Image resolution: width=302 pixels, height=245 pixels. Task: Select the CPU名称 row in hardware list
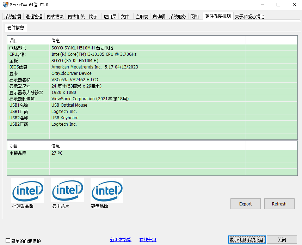(x=28, y=54)
